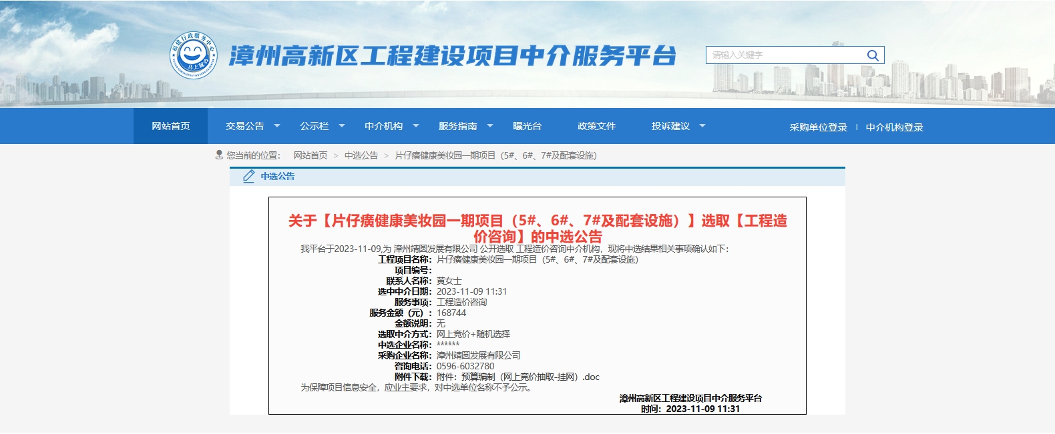Open the 政策文件 menu item
The width and height of the screenshot is (1055, 434).
click(597, 126)
